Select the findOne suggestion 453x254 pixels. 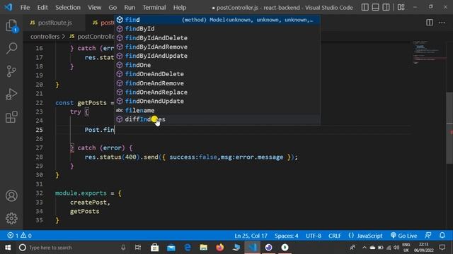click(217, 65)
